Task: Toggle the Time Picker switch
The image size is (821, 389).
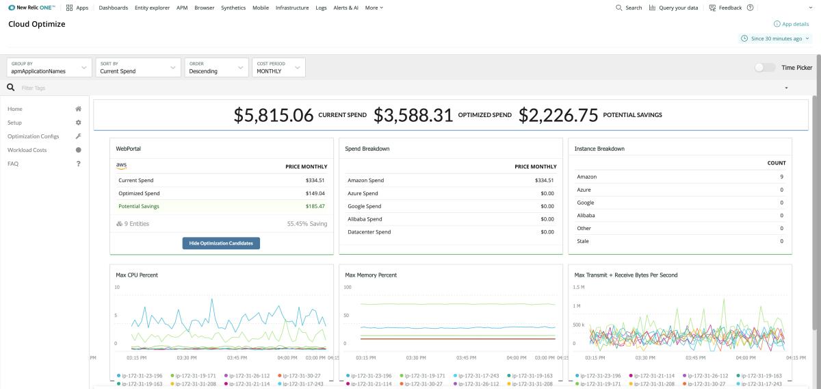Action: pyautogui.click(x=765, y=68)
